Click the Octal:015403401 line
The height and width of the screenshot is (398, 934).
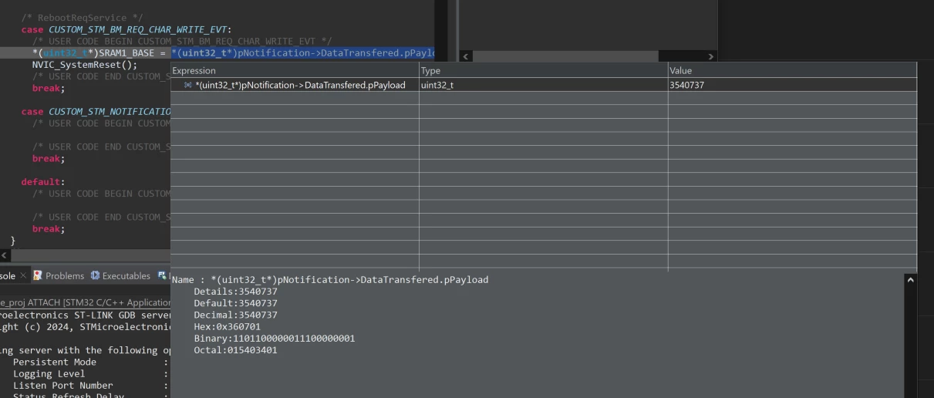pos(235,350)
